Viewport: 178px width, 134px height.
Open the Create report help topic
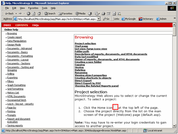coord(14,37)
